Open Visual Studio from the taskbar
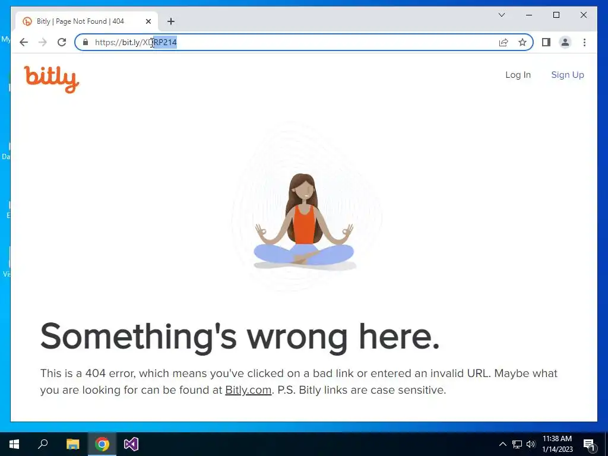608x456 pixels. (x=131, y=444)
